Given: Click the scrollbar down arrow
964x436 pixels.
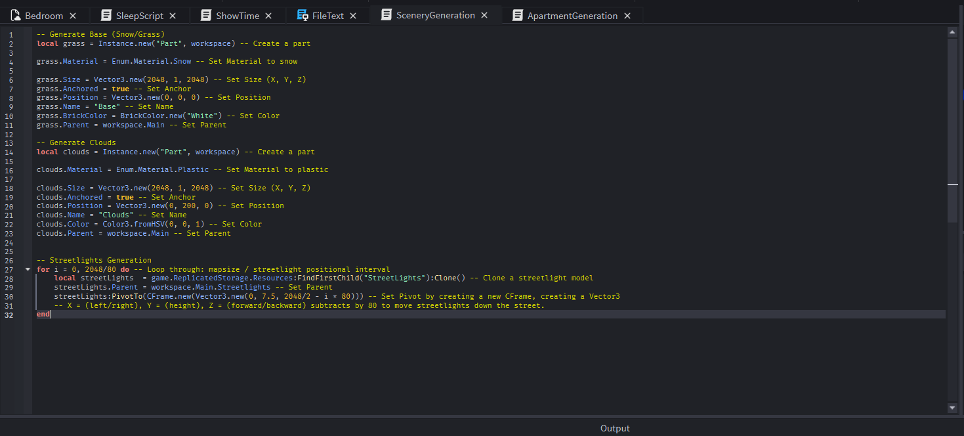Looking at the screenshot, I should coord(952,408).
